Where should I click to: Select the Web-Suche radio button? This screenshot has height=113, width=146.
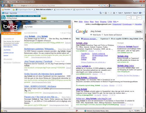pyautogui.click(x=91, y=35)
